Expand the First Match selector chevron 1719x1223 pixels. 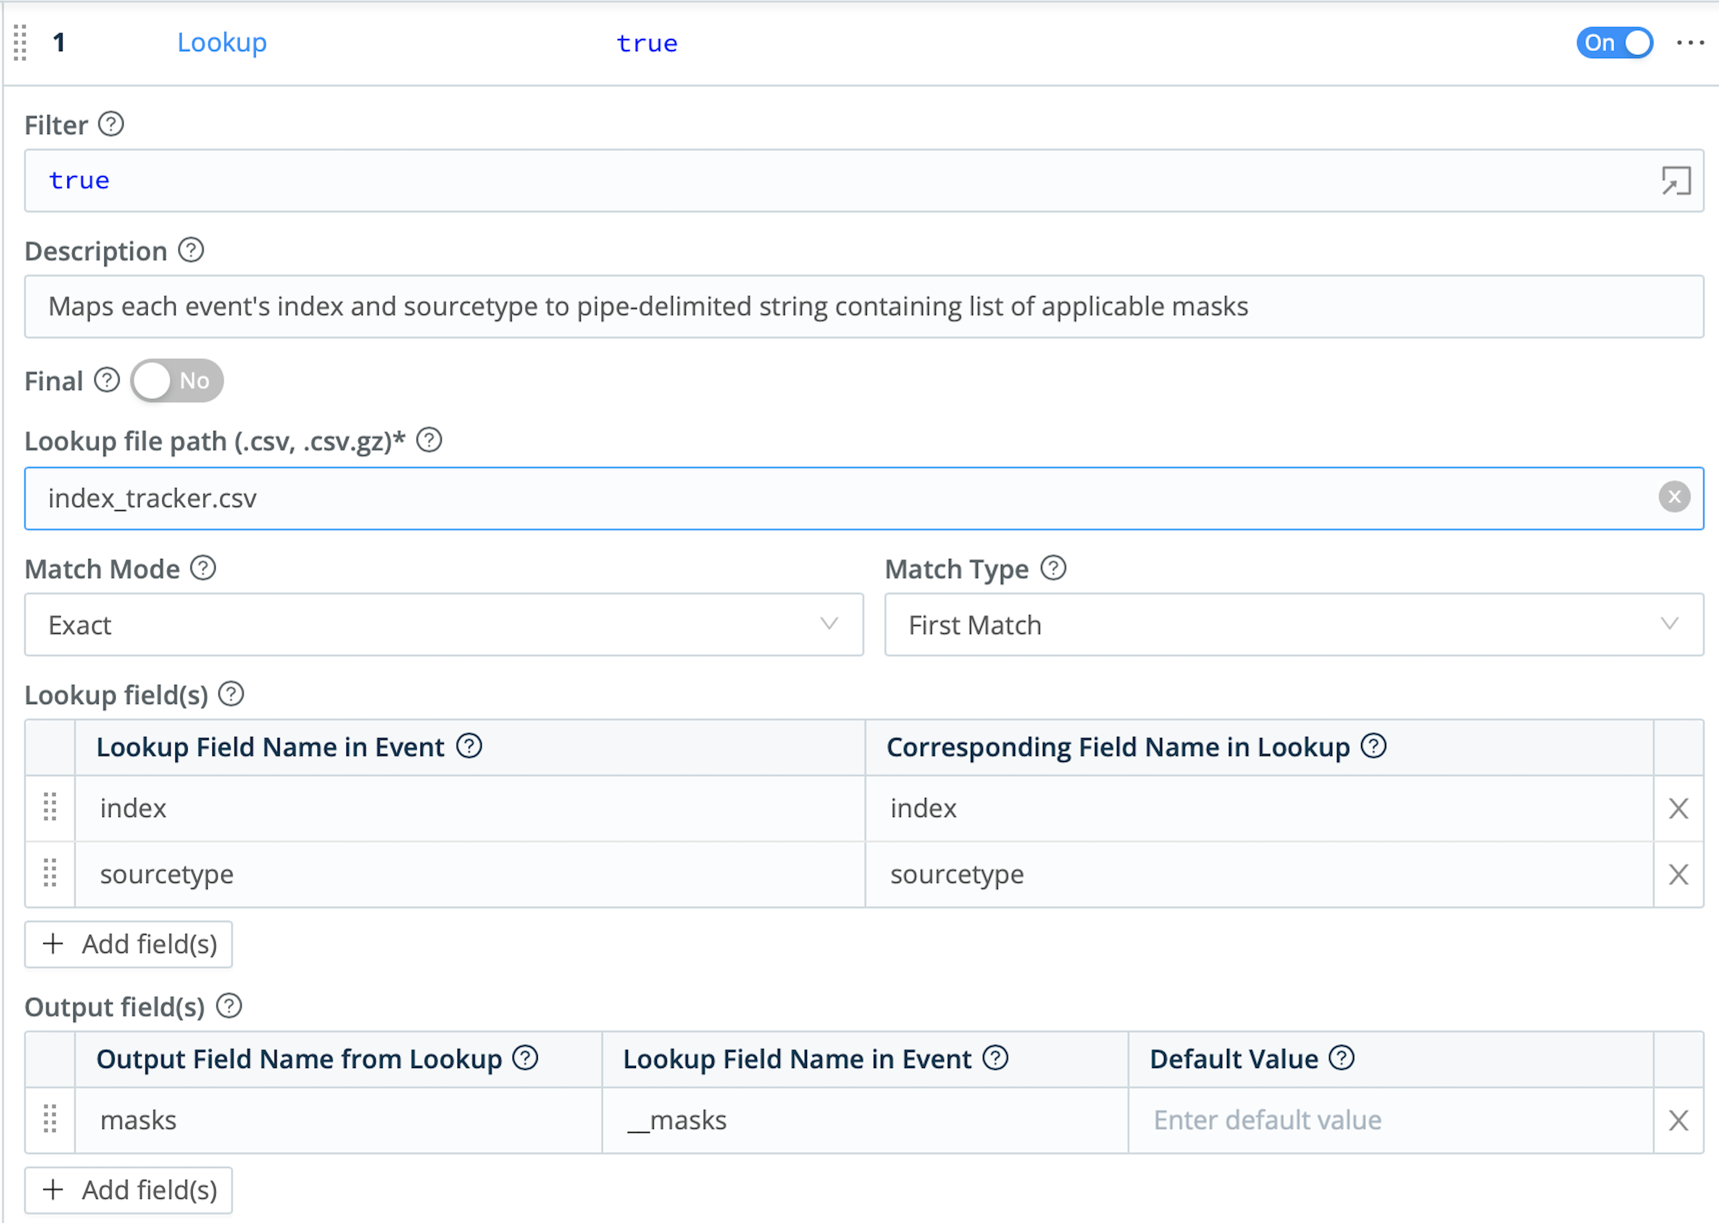tap(1669, 625)
